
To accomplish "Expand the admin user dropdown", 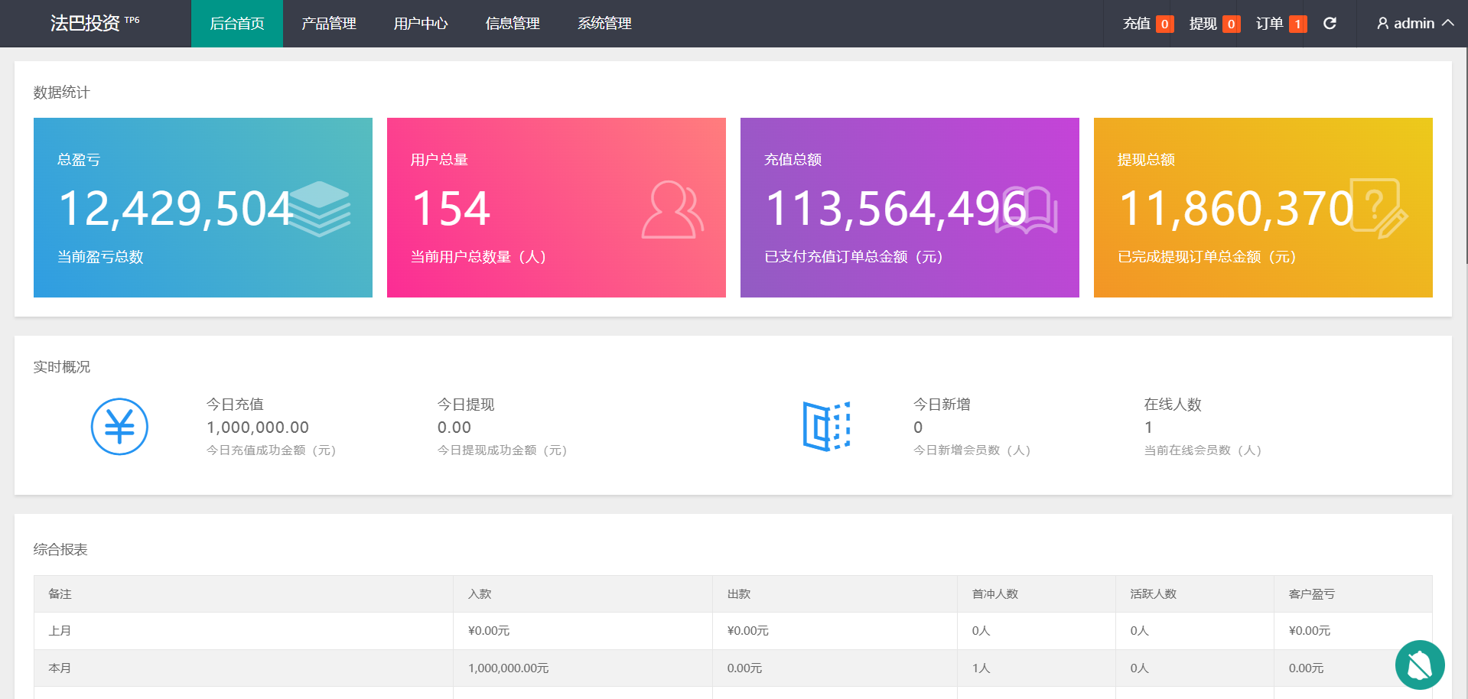I will 1414,24.
